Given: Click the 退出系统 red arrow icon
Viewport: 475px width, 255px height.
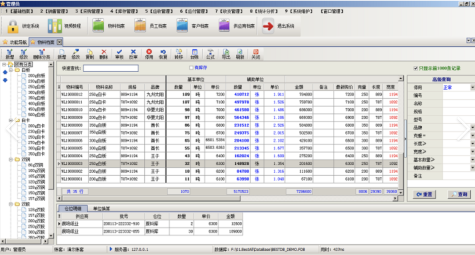Looking at the screenshot, I should (268, 26).
